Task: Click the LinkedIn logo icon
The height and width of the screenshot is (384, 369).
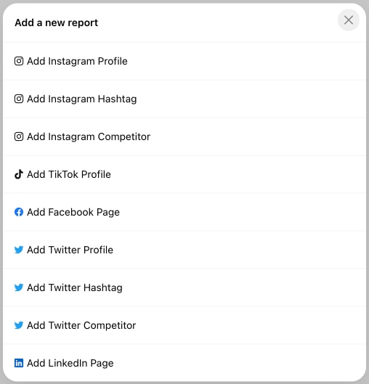Action: (19, 363)
